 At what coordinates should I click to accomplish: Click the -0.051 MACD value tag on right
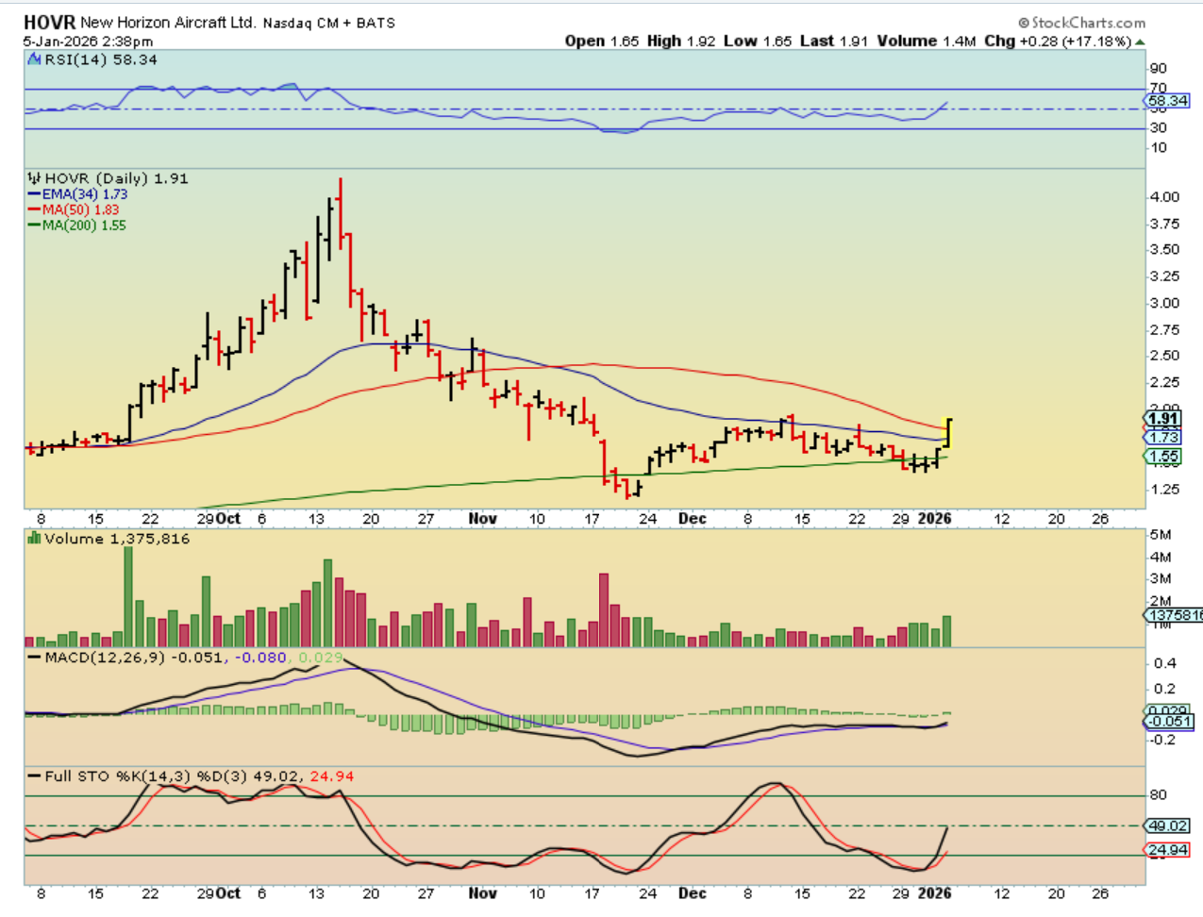[1170, 721]
